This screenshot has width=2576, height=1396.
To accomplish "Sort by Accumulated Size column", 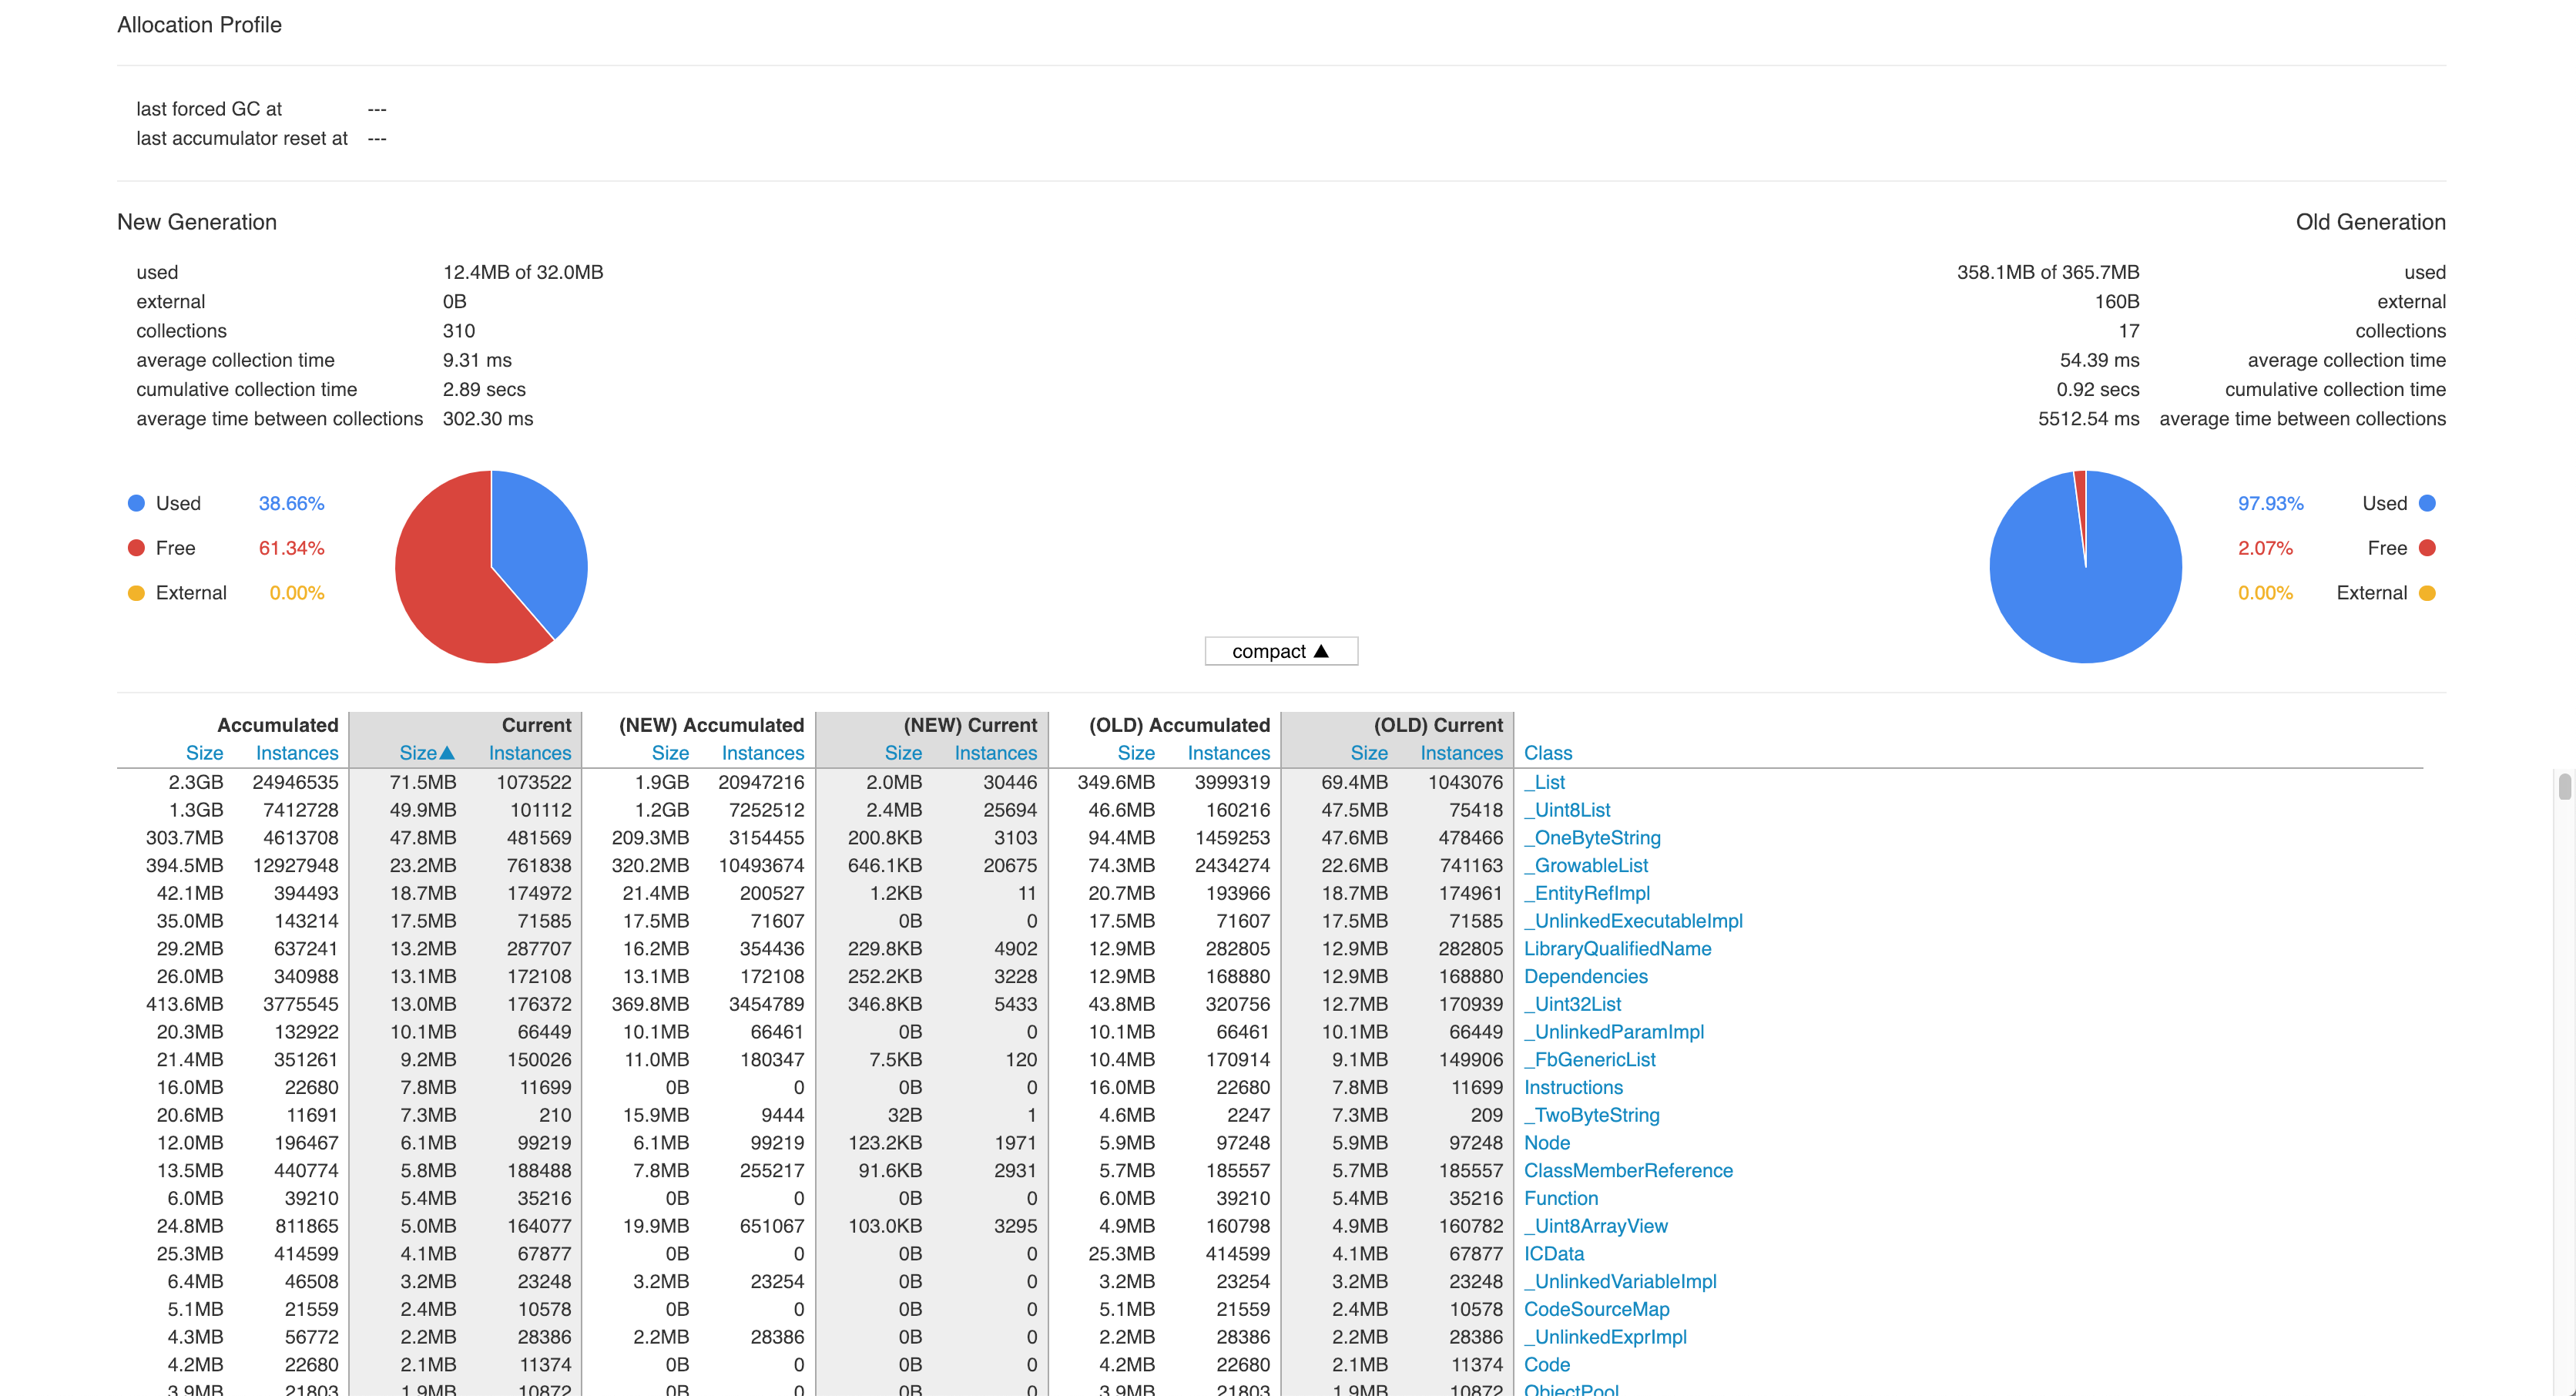I will [x=204, y=753].
